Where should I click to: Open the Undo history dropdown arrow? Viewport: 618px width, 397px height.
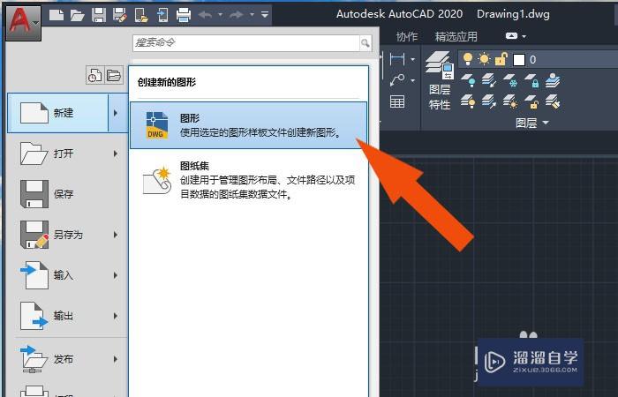(221, 15)
